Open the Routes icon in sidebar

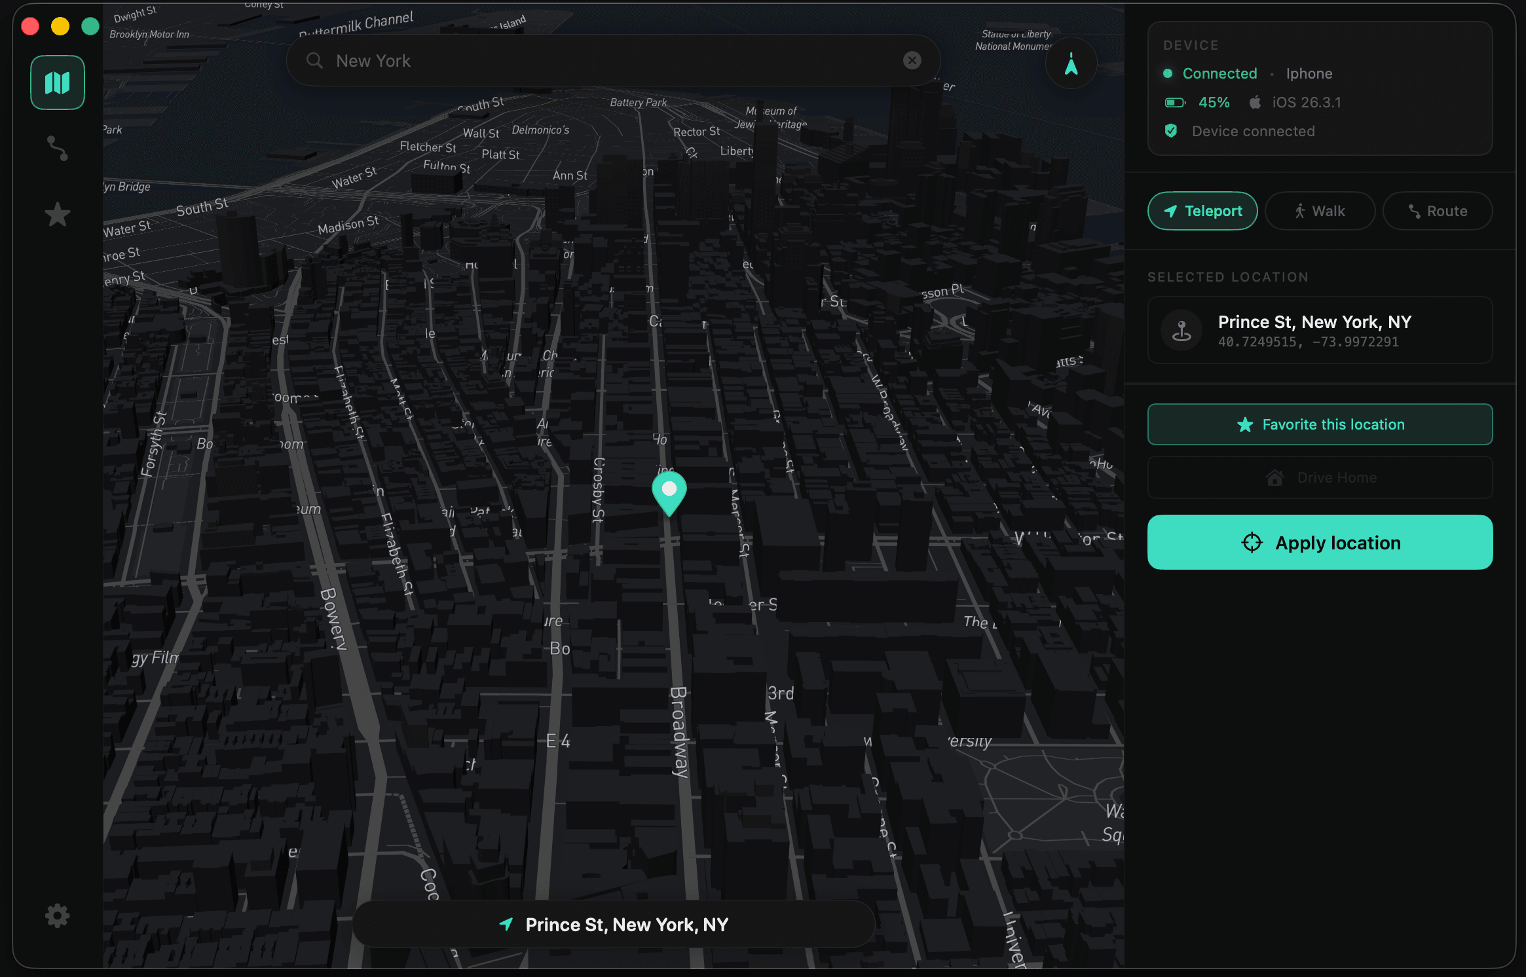tap(58, 149)
